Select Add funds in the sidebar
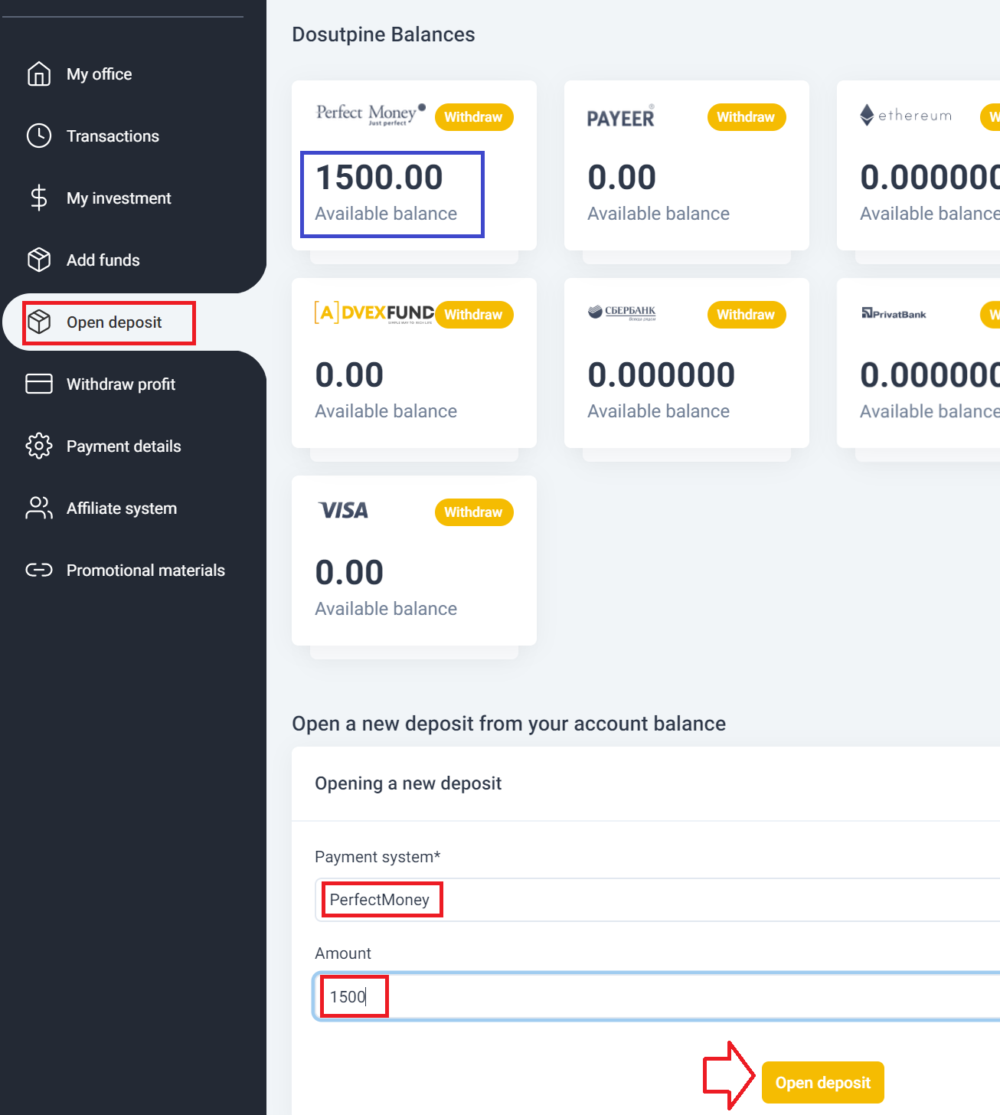 point(103,260)
